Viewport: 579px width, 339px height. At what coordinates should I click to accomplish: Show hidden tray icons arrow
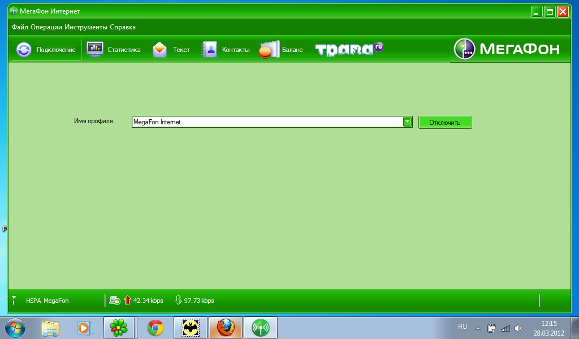coord(478,328)
